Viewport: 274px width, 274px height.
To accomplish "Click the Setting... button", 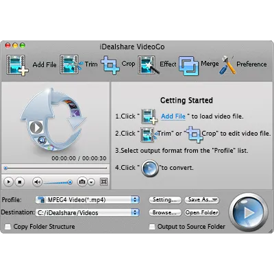I will pos(165,200).
